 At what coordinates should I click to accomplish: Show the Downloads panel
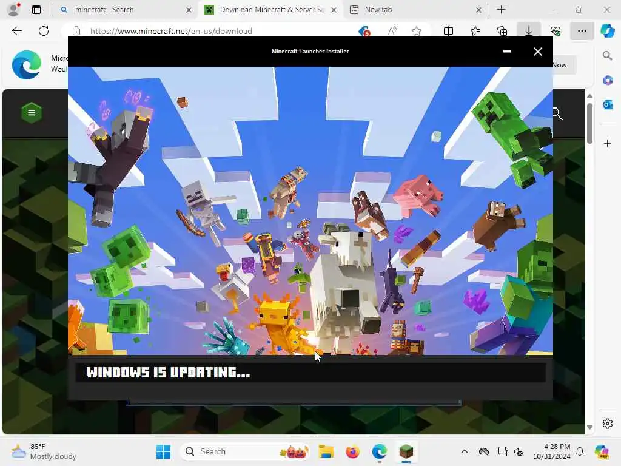click(x=529, y=31)
